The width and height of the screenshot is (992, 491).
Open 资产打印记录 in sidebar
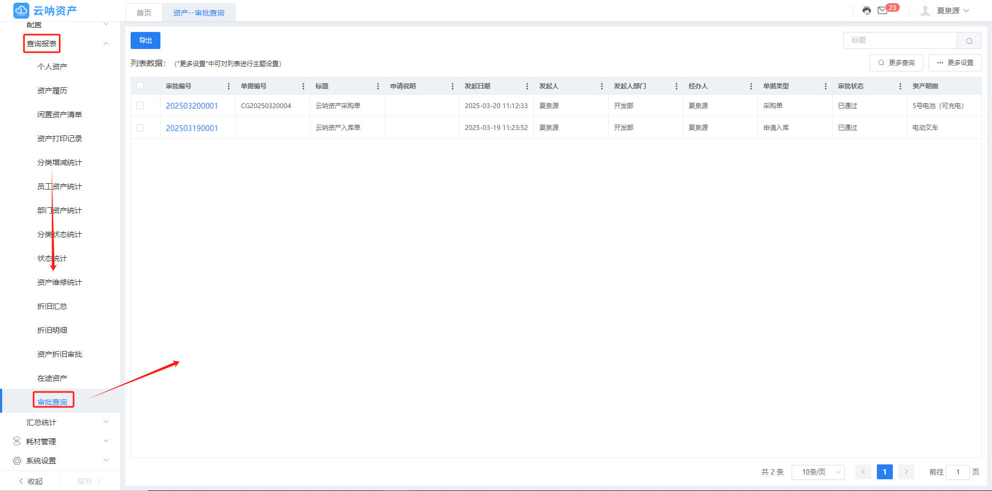point(60,138)
